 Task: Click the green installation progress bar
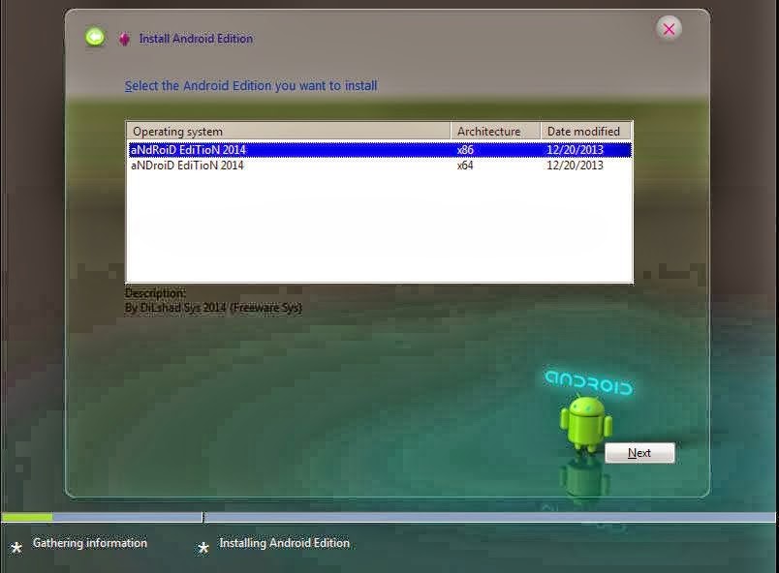pos(29,517)
